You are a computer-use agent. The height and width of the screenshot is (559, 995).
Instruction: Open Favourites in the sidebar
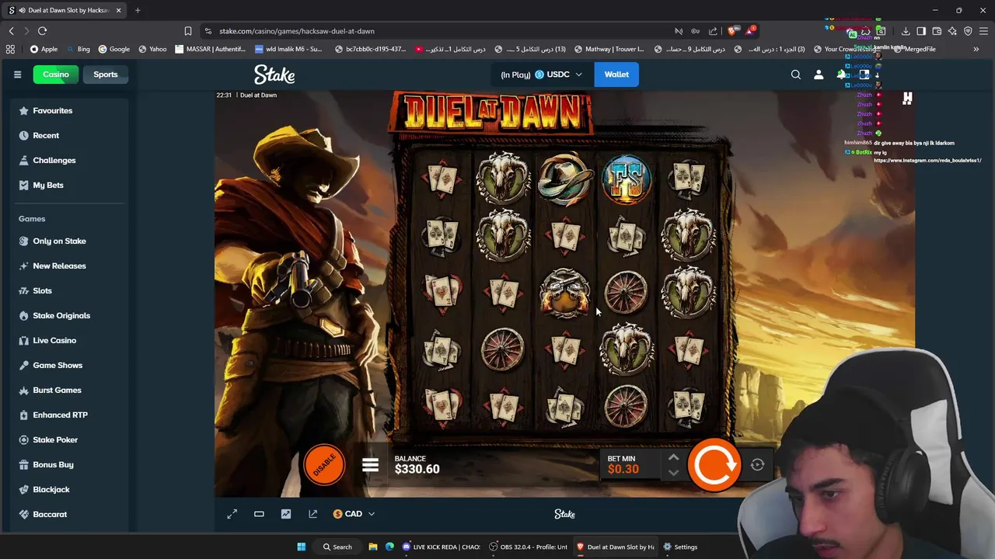pos(70,110)
